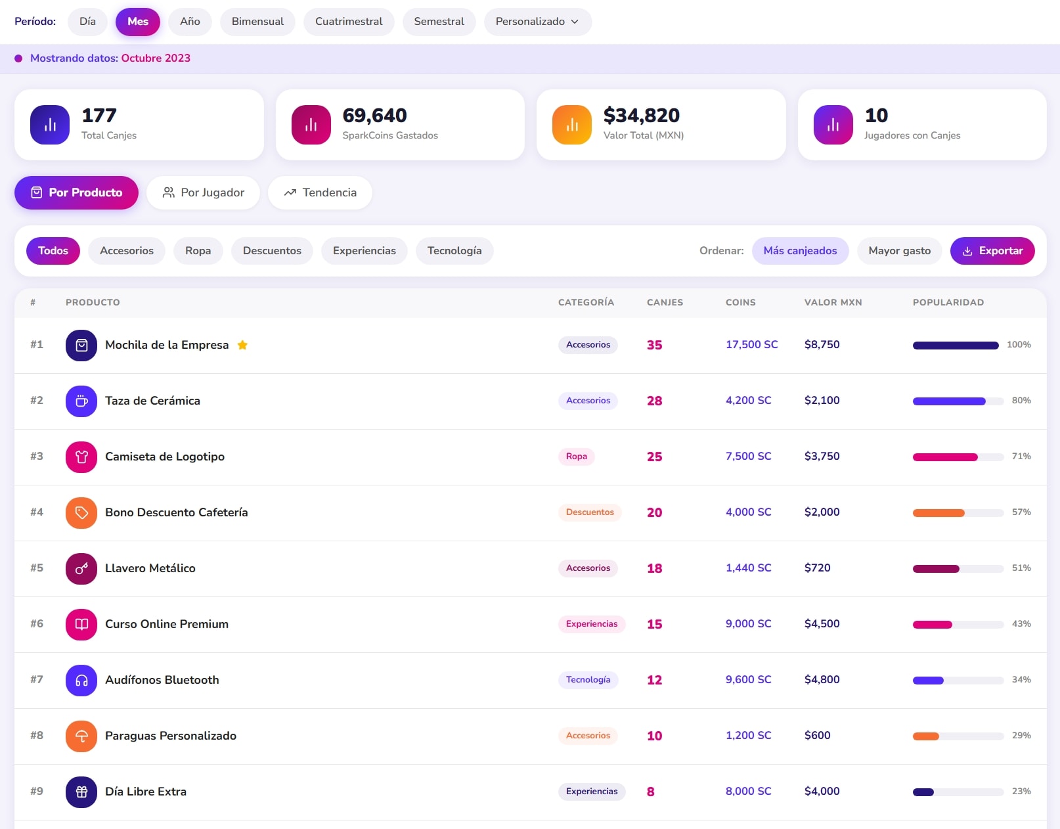Filter products by Accesorios category
This screenshot has width=1060, height=829.
(x=127, y=251)
